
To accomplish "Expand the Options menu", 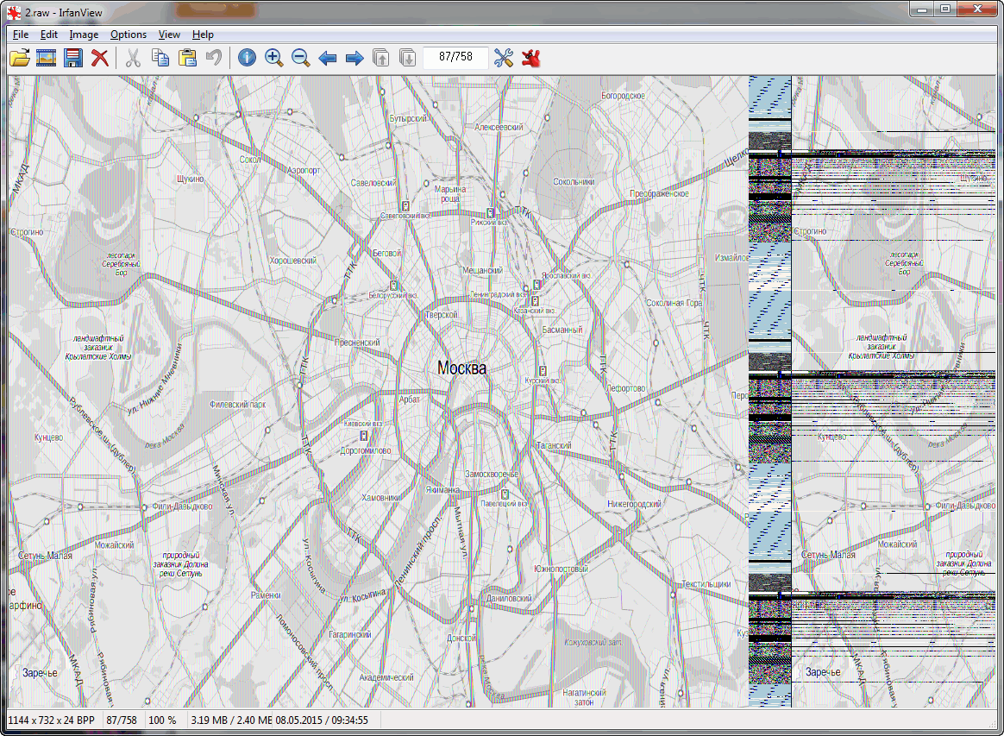I will (x=129, y=35).
